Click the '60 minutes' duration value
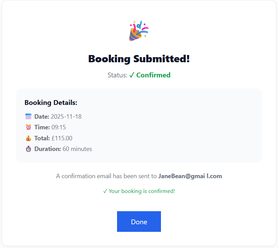 77,149
